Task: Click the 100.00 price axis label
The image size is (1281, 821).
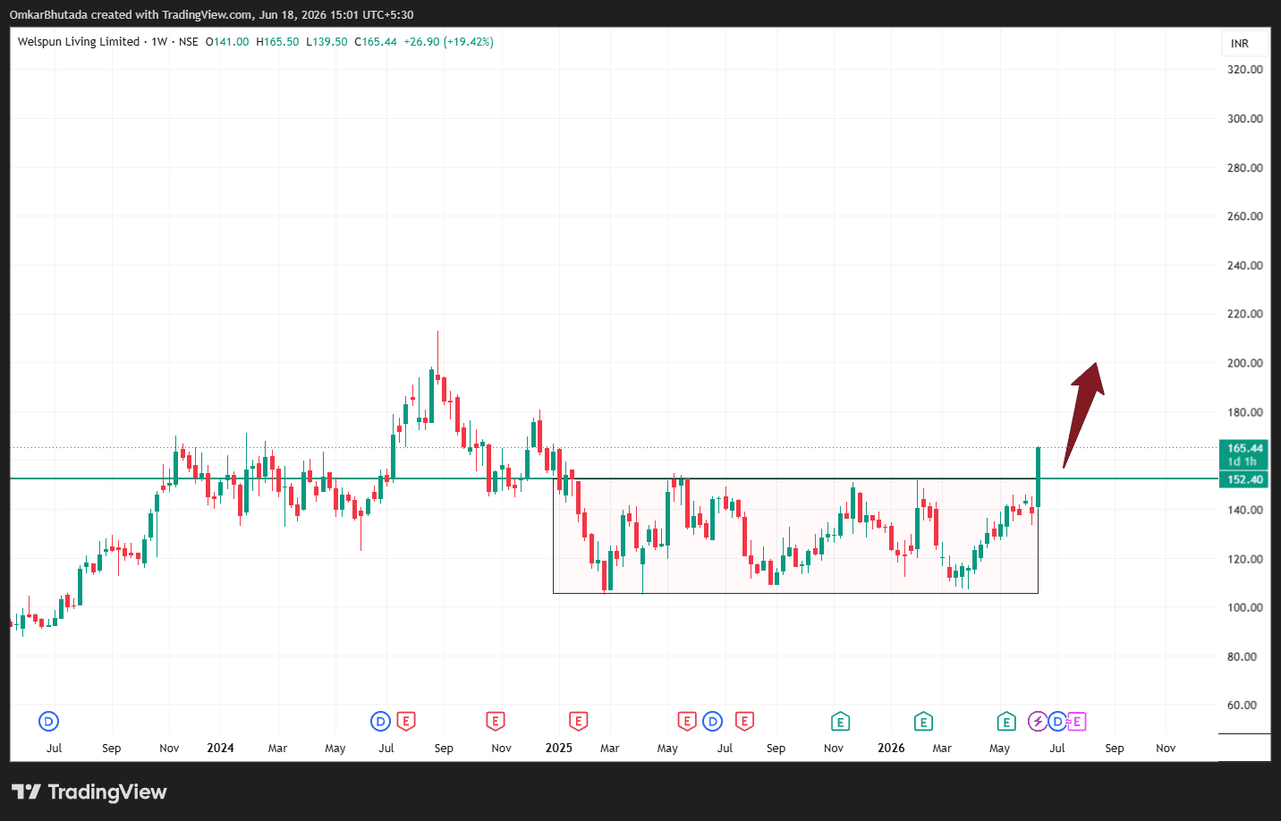Action: point(1245,607)
